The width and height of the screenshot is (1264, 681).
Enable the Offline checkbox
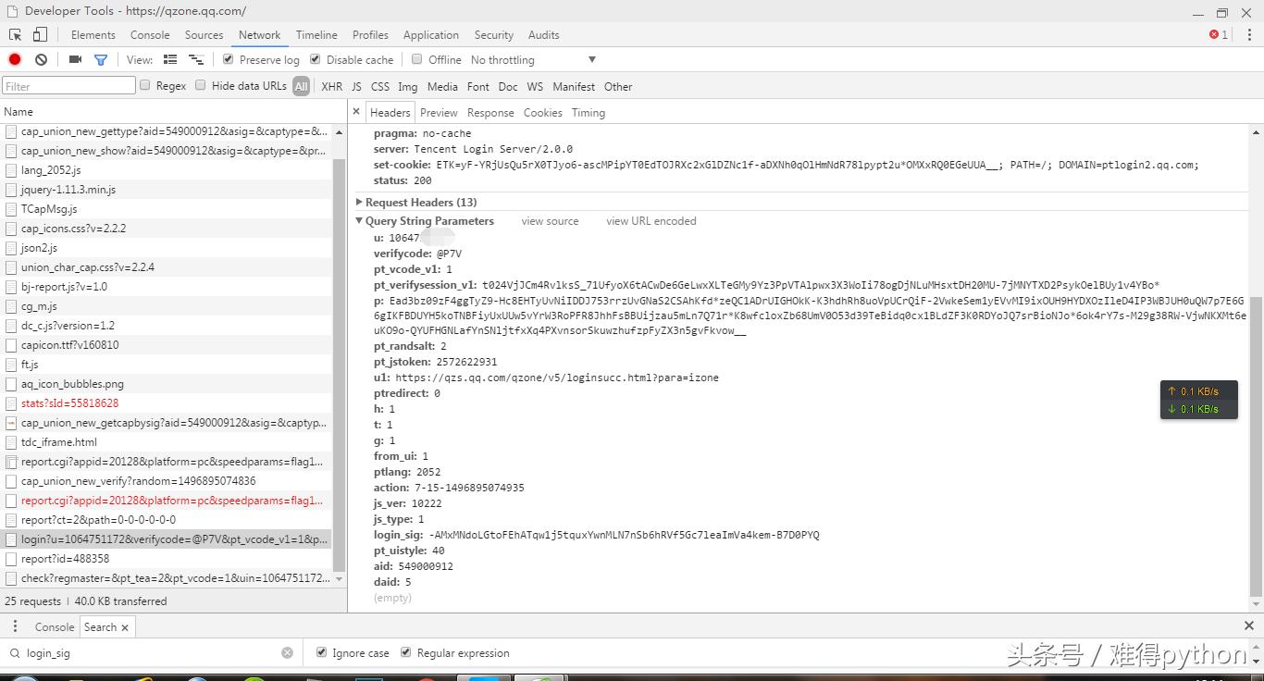coord(416,59)
